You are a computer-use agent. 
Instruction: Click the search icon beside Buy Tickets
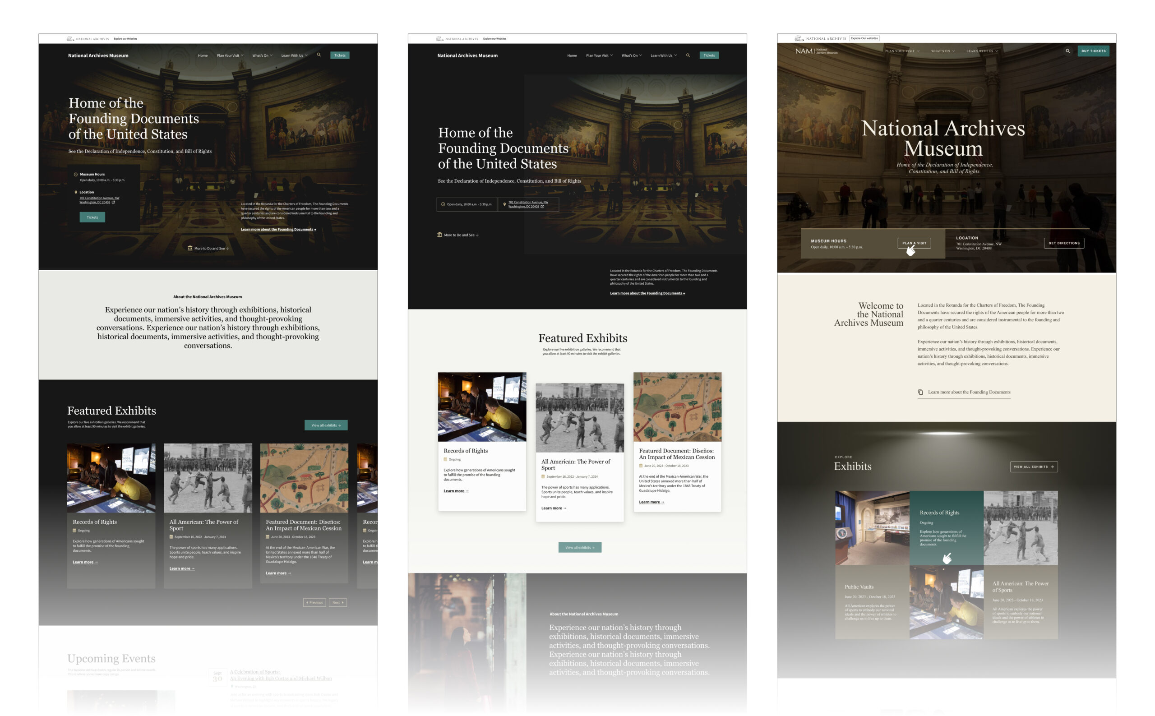[x=1067, y=51]
